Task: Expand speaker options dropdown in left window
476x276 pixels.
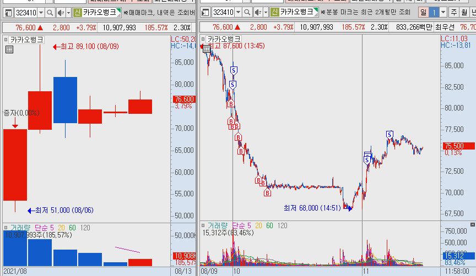Action: coord(68,13)
